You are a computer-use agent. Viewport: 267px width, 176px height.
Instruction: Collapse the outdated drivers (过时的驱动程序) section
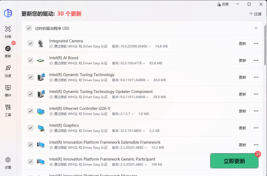pos(256,28)
